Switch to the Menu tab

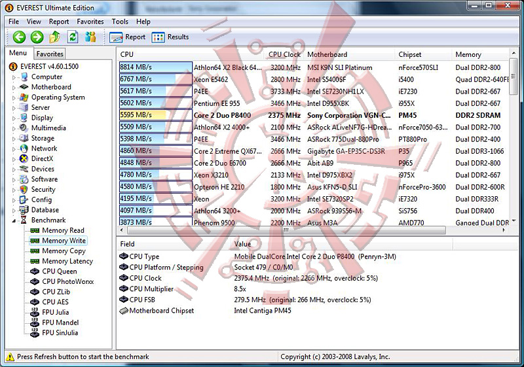[18, 53]
